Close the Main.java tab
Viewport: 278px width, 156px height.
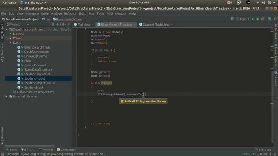click(x=93, y=25)
